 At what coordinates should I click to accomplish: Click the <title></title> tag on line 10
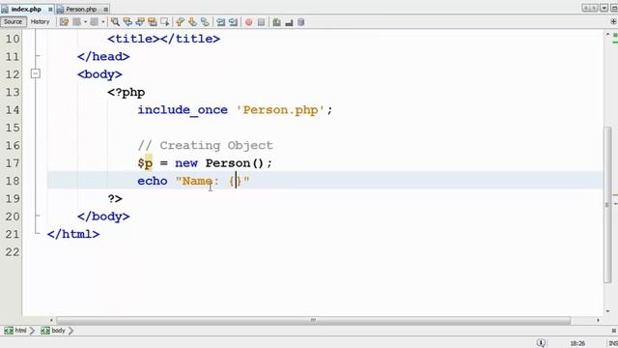click(x=163, y=39)
